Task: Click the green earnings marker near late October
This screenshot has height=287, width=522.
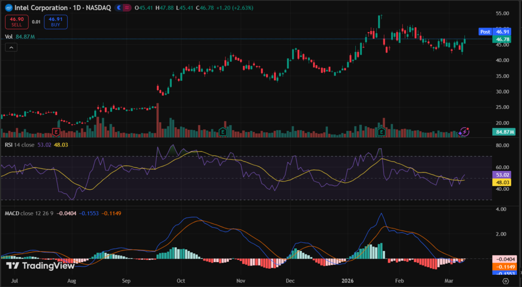Action: [223, 132]
